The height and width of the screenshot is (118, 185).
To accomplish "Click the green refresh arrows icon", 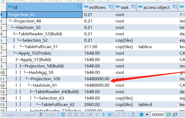I will [169, 115].
